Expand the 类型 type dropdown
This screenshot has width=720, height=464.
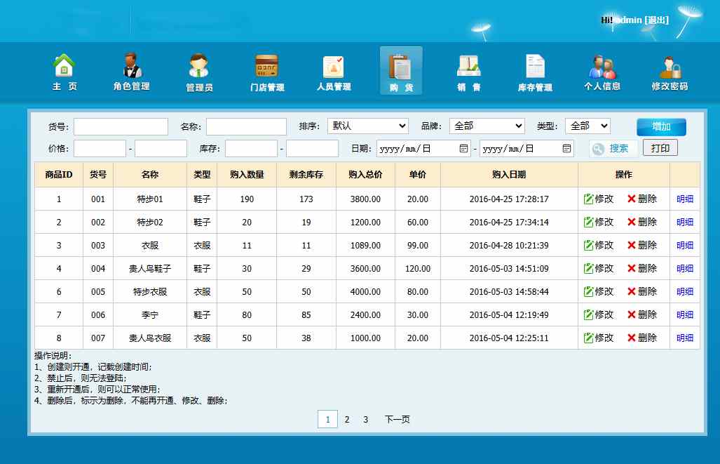[587, 126]
